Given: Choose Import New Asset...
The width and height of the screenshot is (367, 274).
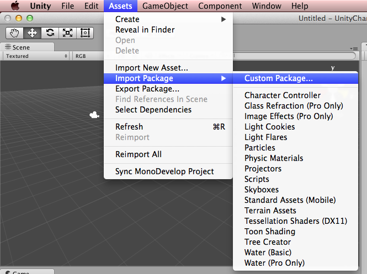Looking at the screenshot, I should [x=168, y=68].
